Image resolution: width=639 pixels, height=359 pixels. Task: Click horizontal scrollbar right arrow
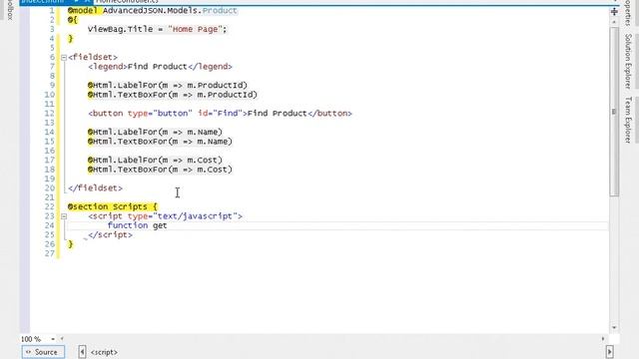tap(603, 339)
